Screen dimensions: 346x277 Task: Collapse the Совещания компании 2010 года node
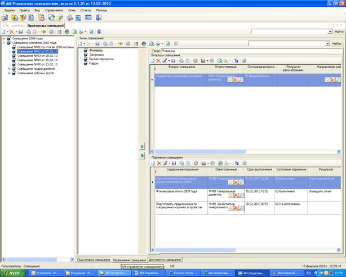(x=4, y=42)
